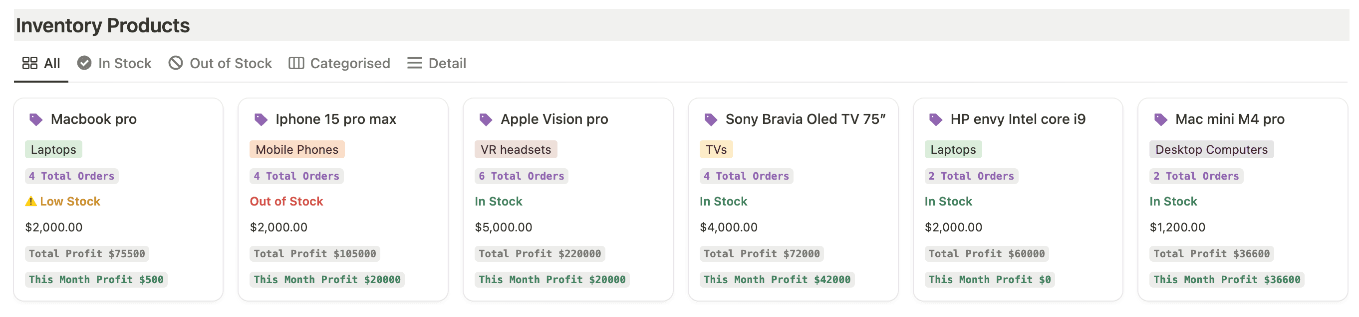Click the tag icon next to Apple Vision pro
Screen dimensions: 1359x317
click(485, 120)
